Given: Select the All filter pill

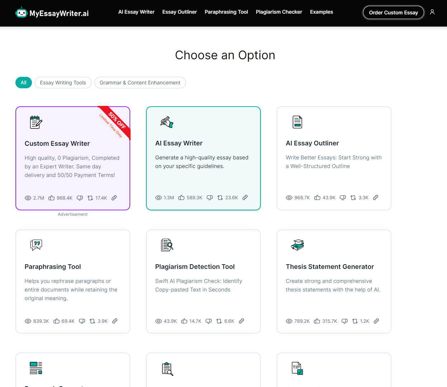Looking at the screenshot, I should pyautogui.click(x=24, y=83).
